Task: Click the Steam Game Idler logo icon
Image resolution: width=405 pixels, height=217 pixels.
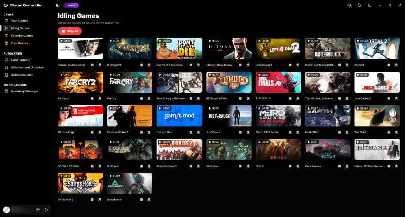Action: 6,5
